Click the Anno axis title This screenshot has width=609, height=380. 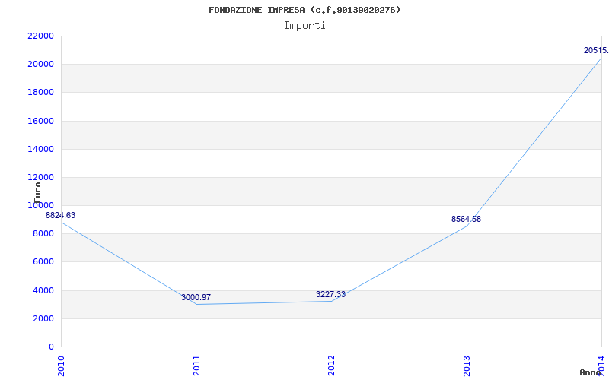[x=589, y=372]
